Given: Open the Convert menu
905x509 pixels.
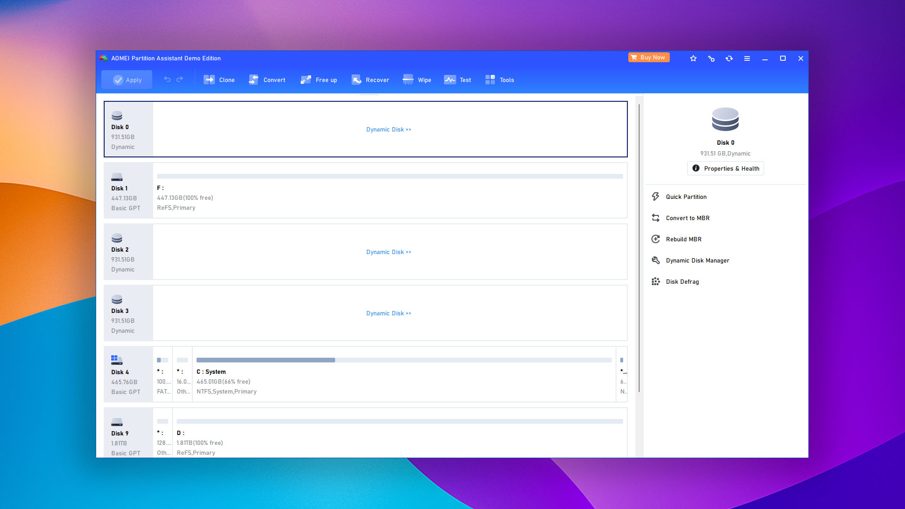Looking at the screenshot, I should tap(267, 80).
